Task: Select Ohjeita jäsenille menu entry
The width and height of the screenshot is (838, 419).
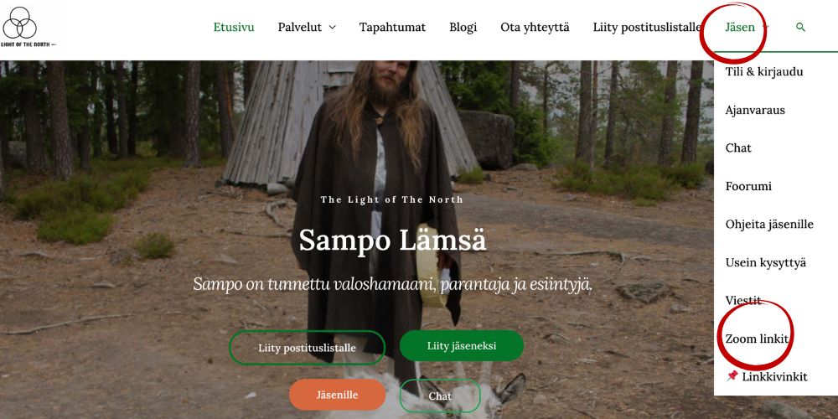Action: tap(769, 225)
